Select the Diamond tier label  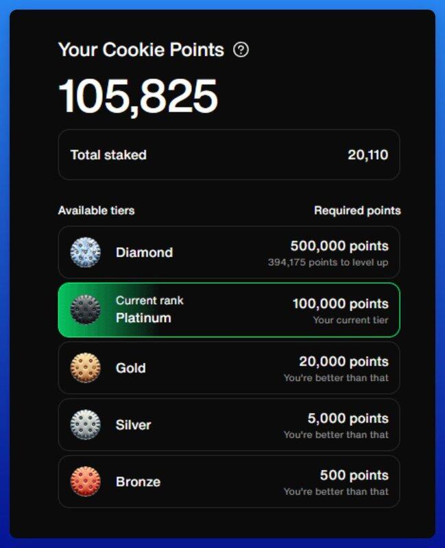pos(144,253)
